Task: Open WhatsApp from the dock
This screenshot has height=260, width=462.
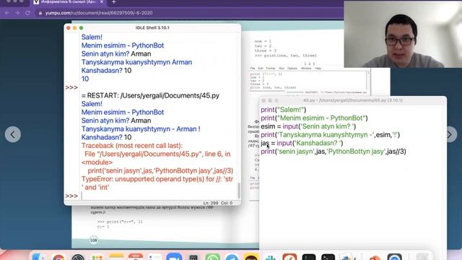Action: pos(213,257)
